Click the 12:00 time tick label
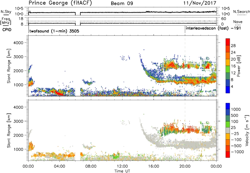 [122, 166]
